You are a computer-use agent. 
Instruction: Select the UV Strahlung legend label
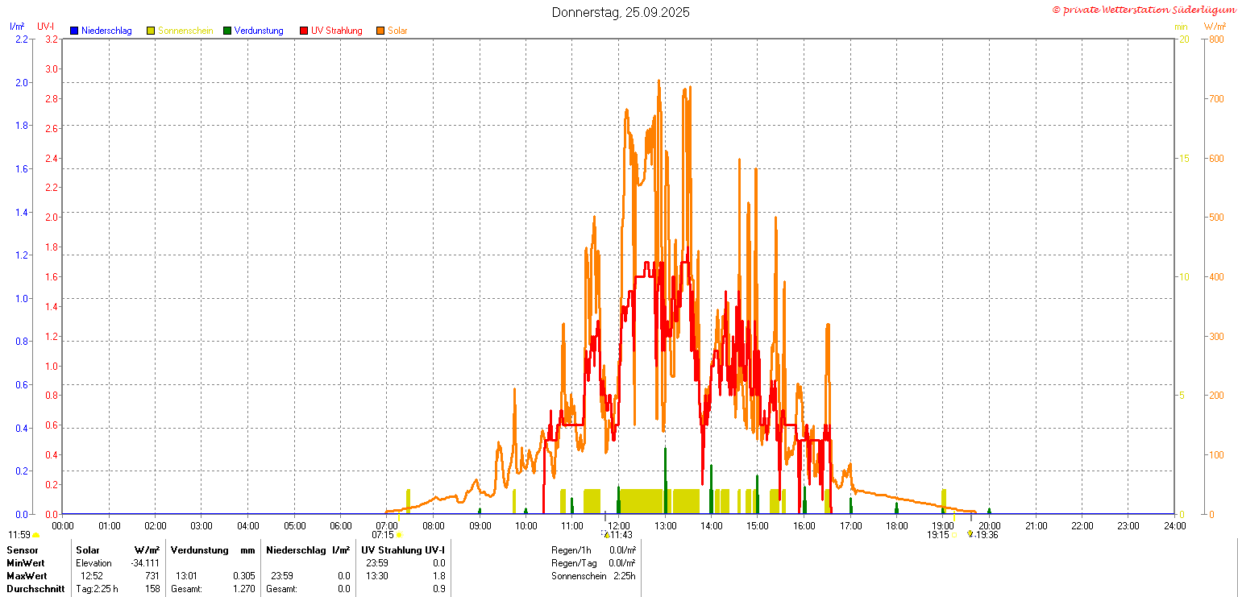coord(337,31)
